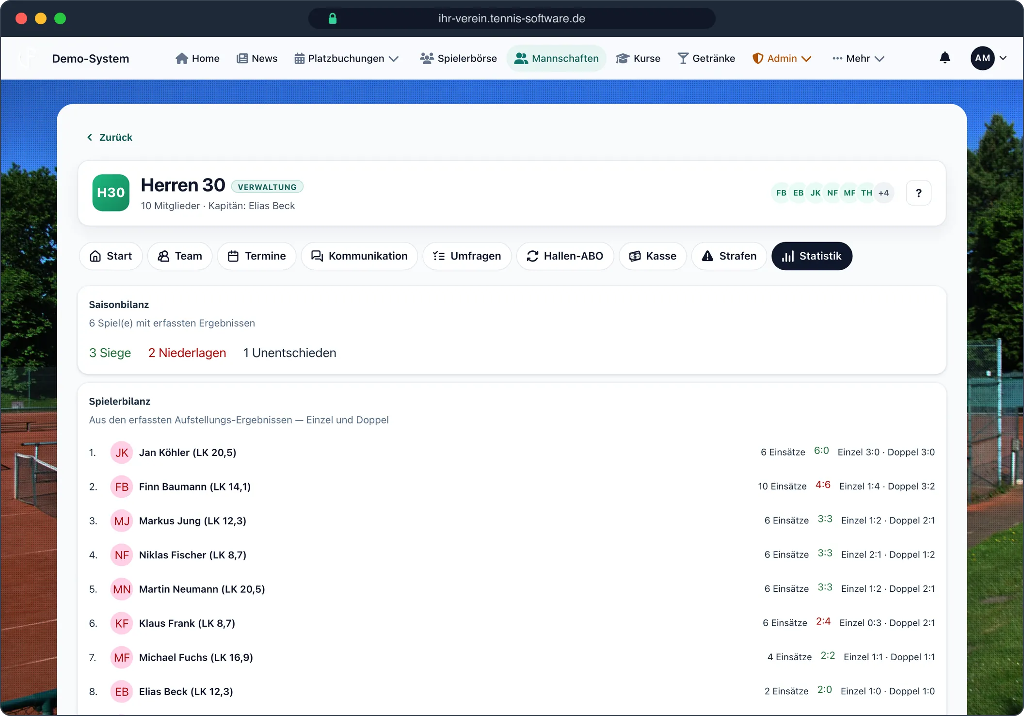Expand the Admin dropdown chevron
Viewport: 1024px width, 716px height.
point(806,59)
